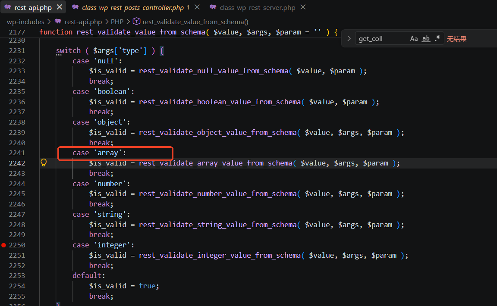Close the class-wp-rest-server.php tab
The image size is (497, 306).
click(x=303, y=7)
